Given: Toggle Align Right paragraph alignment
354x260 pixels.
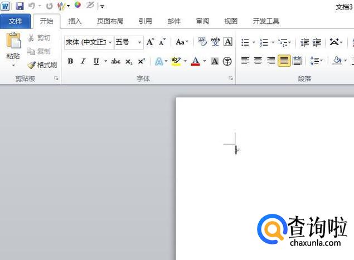Looking at the screenshot, I should click(x=271, y=61).
